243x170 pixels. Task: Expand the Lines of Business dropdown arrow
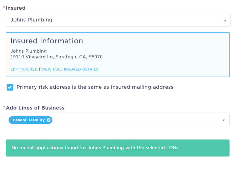pos(224,120)
